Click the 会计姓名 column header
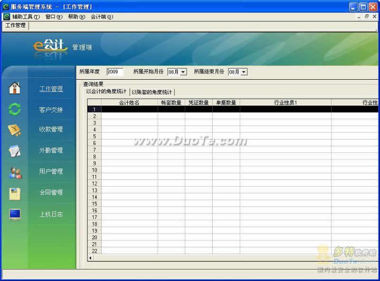 pos(129,103)
